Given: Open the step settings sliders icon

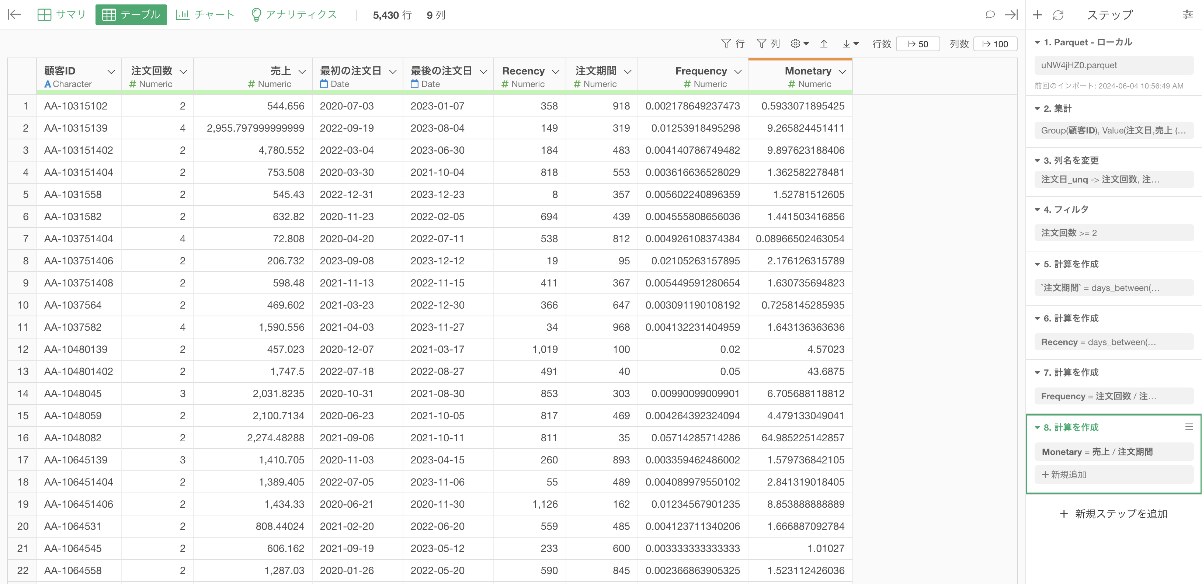Looking at the screenshot, I should [x=1188, y=14].
